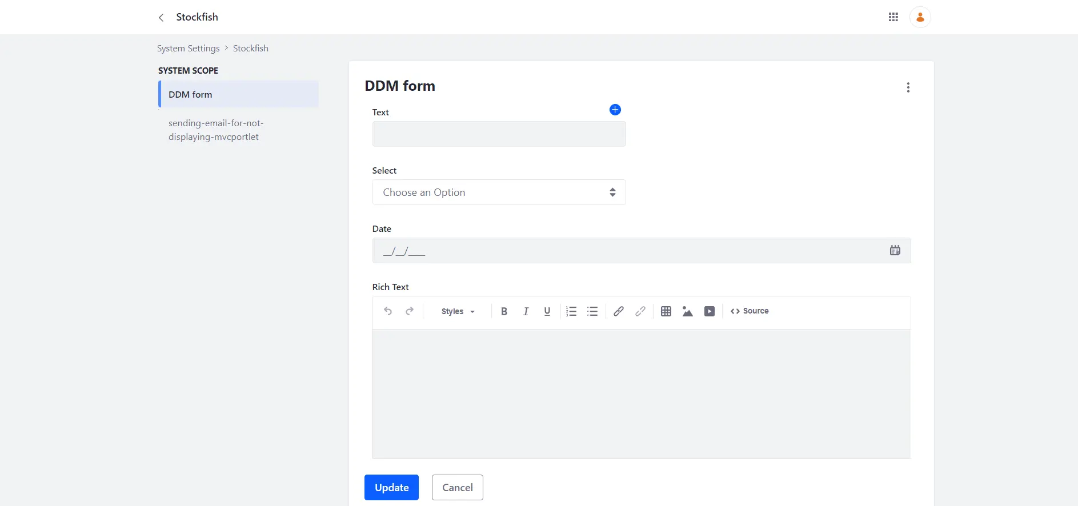Open the user avatar menu
The height and width of the screenshot is (506, 1078).
(x=920, y=17)
